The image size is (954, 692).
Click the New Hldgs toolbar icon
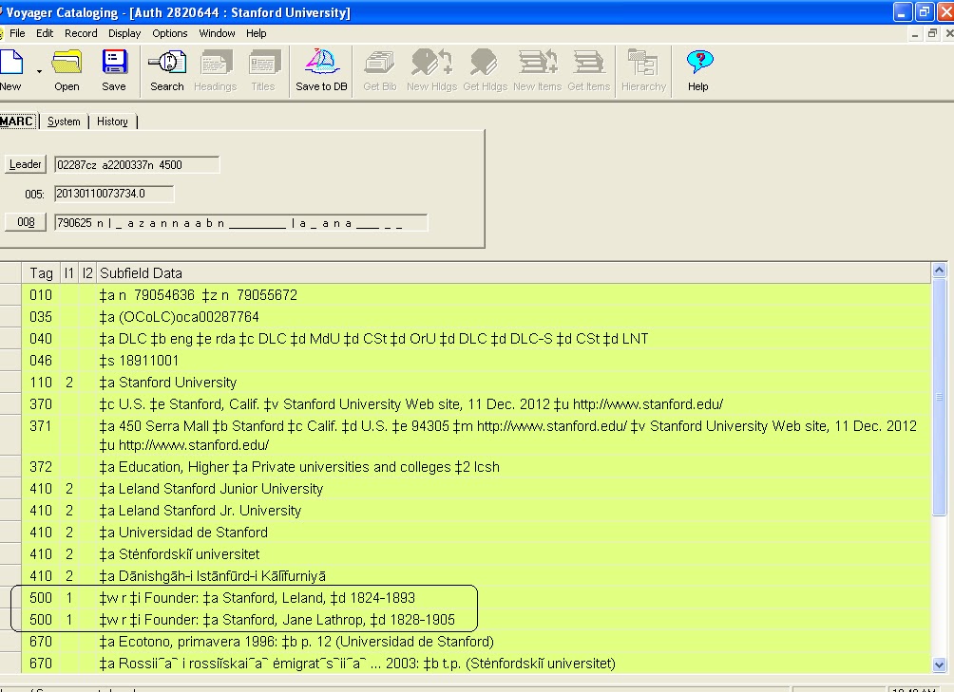click(x=432, y=64)
